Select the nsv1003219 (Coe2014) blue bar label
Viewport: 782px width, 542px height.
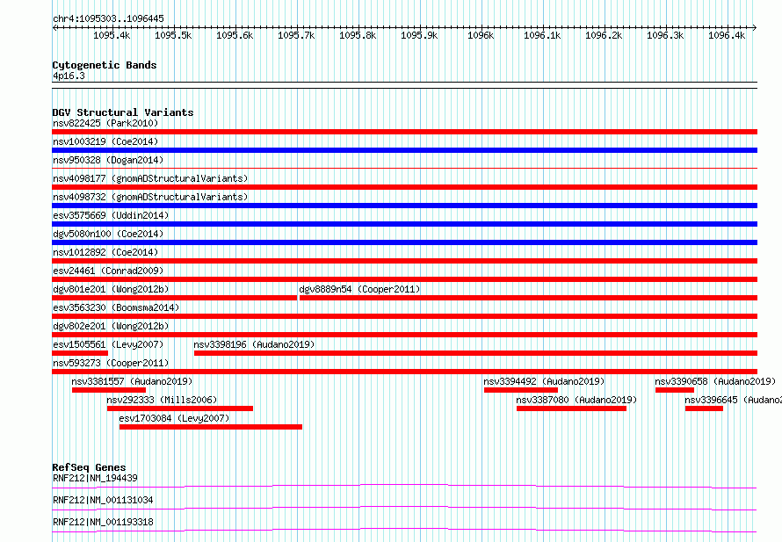pyautogui.click(x=105, y=141)
